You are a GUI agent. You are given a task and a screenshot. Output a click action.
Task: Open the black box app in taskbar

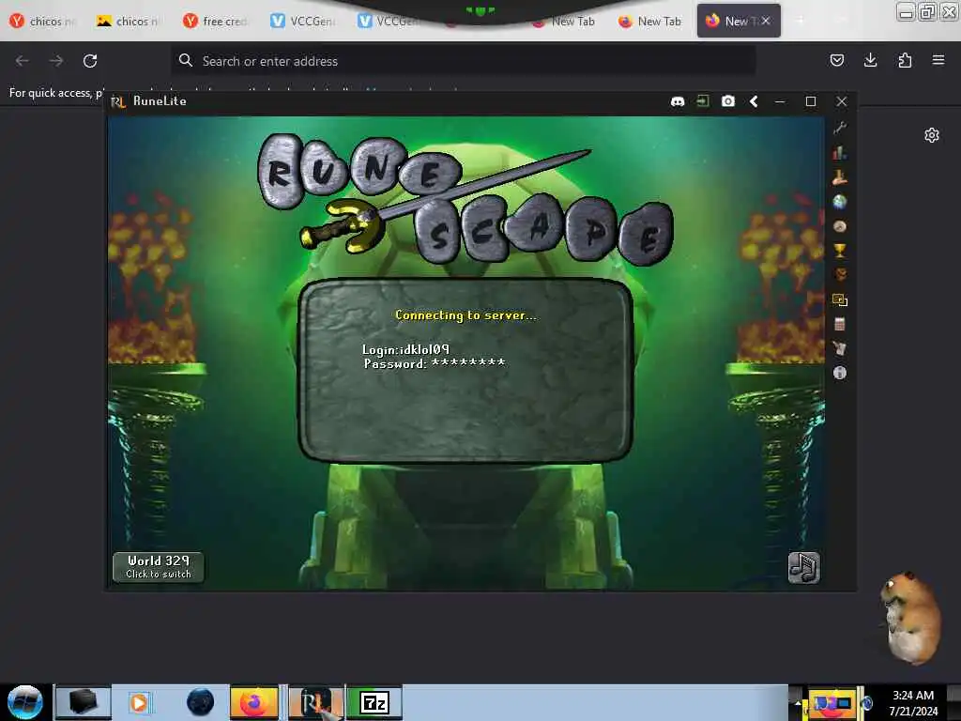[84, 702]
